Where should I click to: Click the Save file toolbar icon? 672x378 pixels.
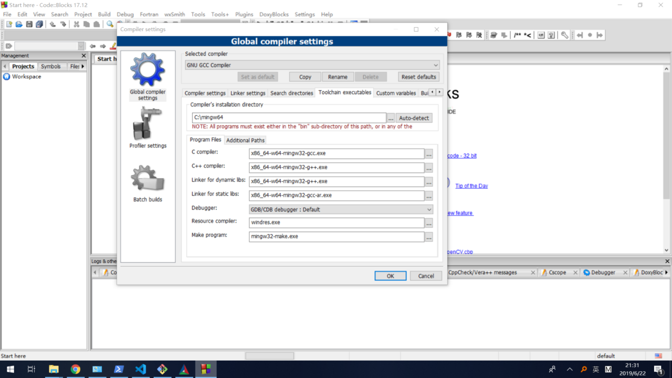[29, 24]
